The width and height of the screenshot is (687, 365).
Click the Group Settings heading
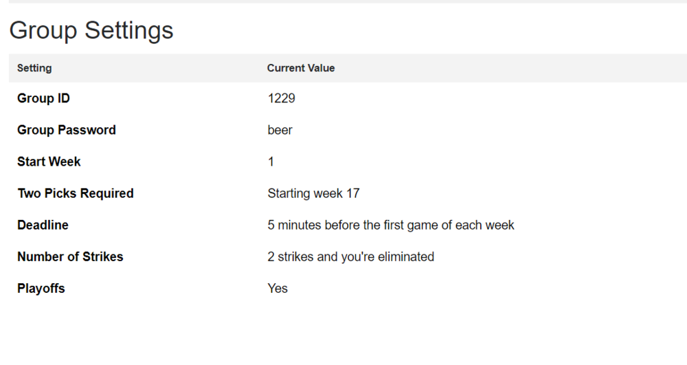pyautogui.click(x=91, y=31)
